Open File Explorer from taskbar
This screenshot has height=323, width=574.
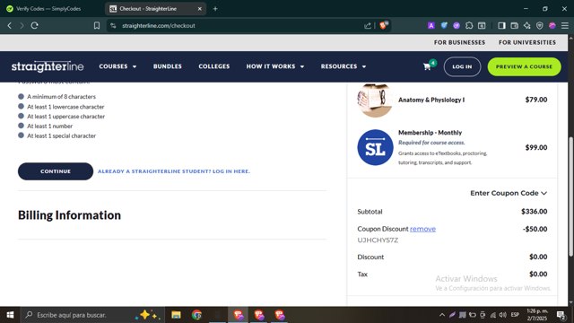(176, 315)
